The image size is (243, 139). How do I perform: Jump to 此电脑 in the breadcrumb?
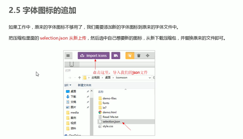coord(96,78)
